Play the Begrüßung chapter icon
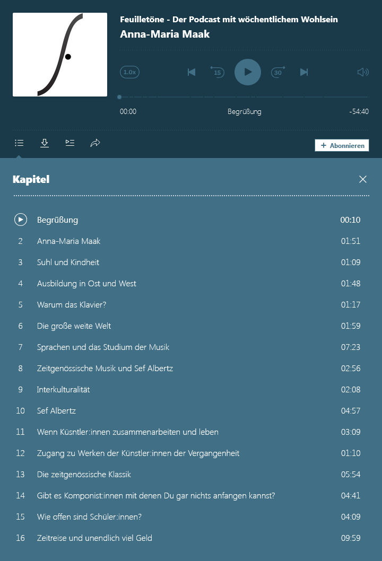This screenshot has width=382, height=561. [20, 220]
